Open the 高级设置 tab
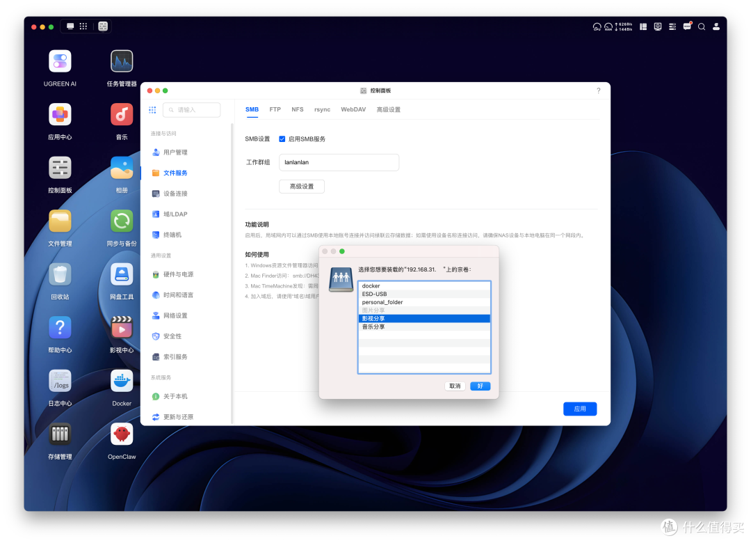 pos(389,109)
